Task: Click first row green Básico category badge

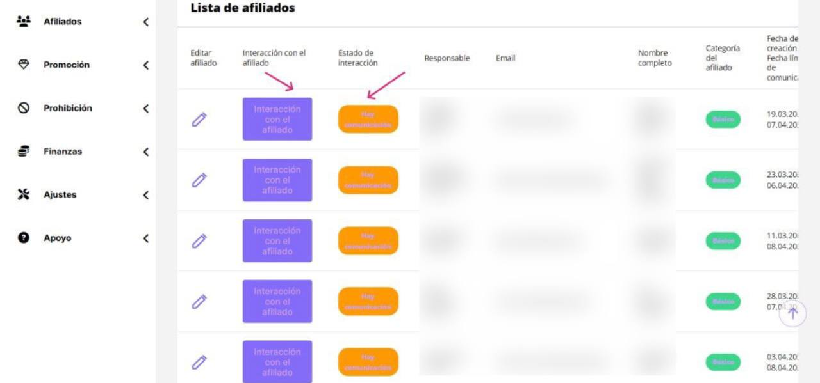Action: (x=723, y=120)
